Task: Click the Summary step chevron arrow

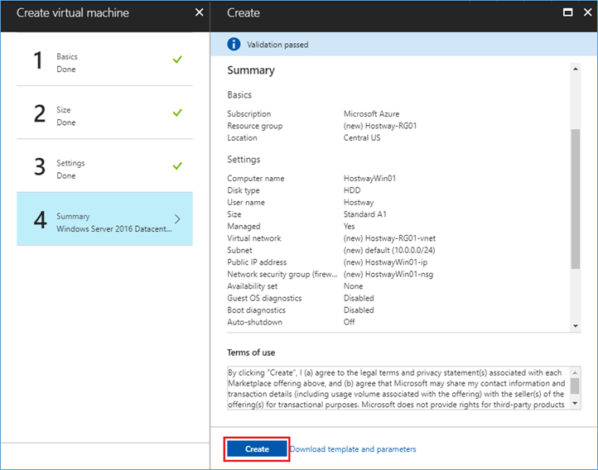Action: [177, 219]
